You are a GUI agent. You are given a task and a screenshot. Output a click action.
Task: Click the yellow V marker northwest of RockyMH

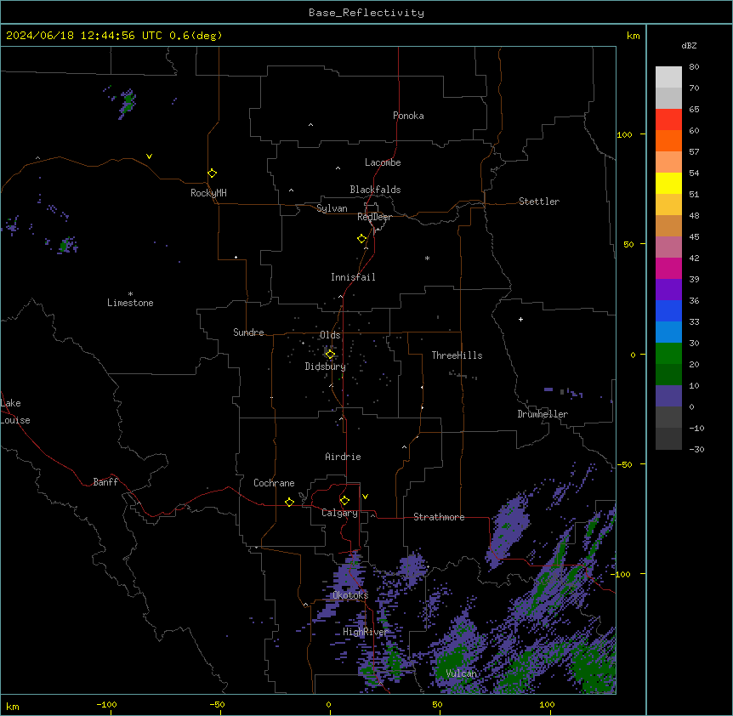click(x=149, y=156)
